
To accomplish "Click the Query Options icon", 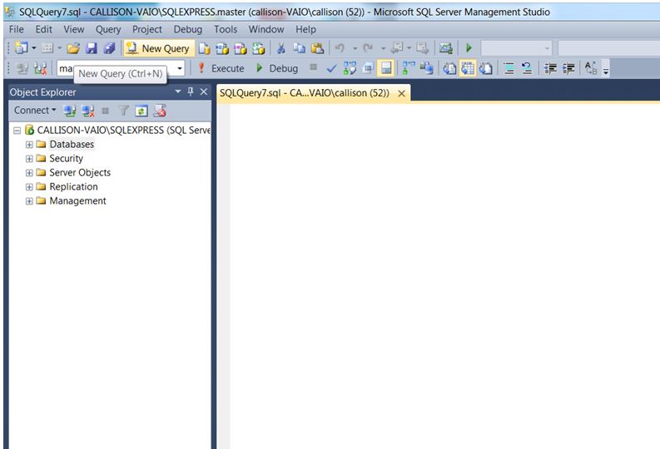I will pyautogui.click(x=368, y=68).
